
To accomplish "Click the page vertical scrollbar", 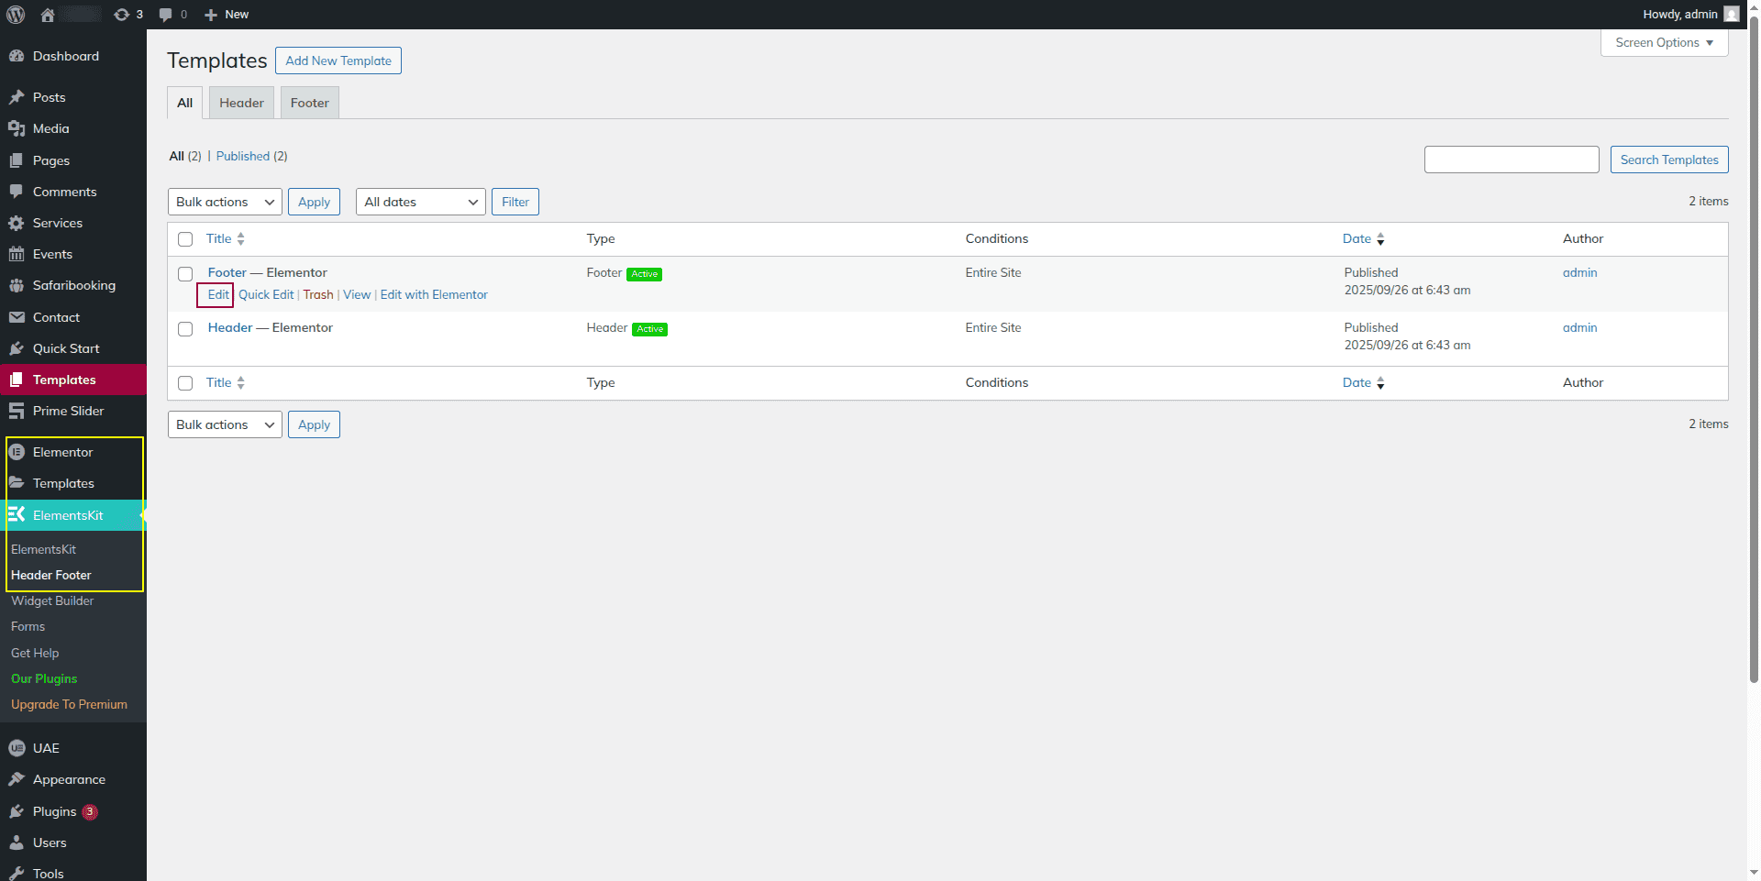I will click(x=1754, y=367).
